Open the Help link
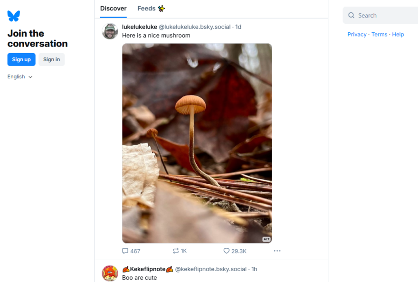Viewport: 418px width, 282px height. tap(398, 34)
